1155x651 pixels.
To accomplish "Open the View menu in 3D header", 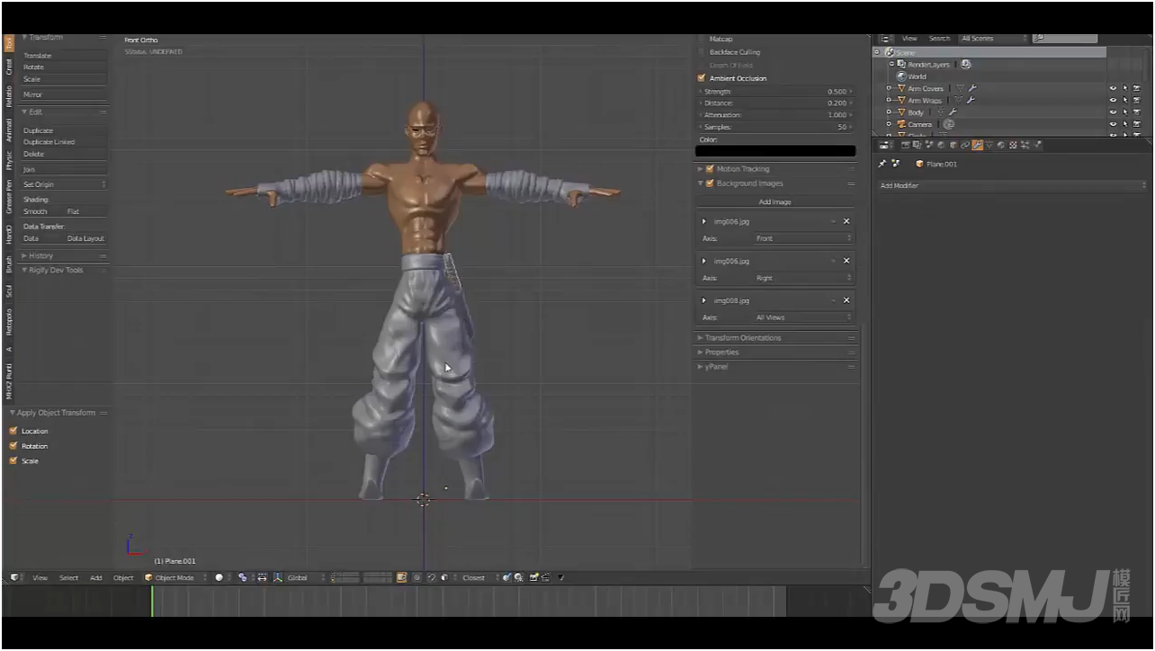I will point(40,577).
